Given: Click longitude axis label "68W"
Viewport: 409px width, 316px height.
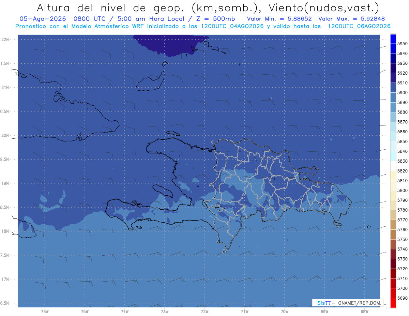Looking at the screenshot, I should point(364,311).
